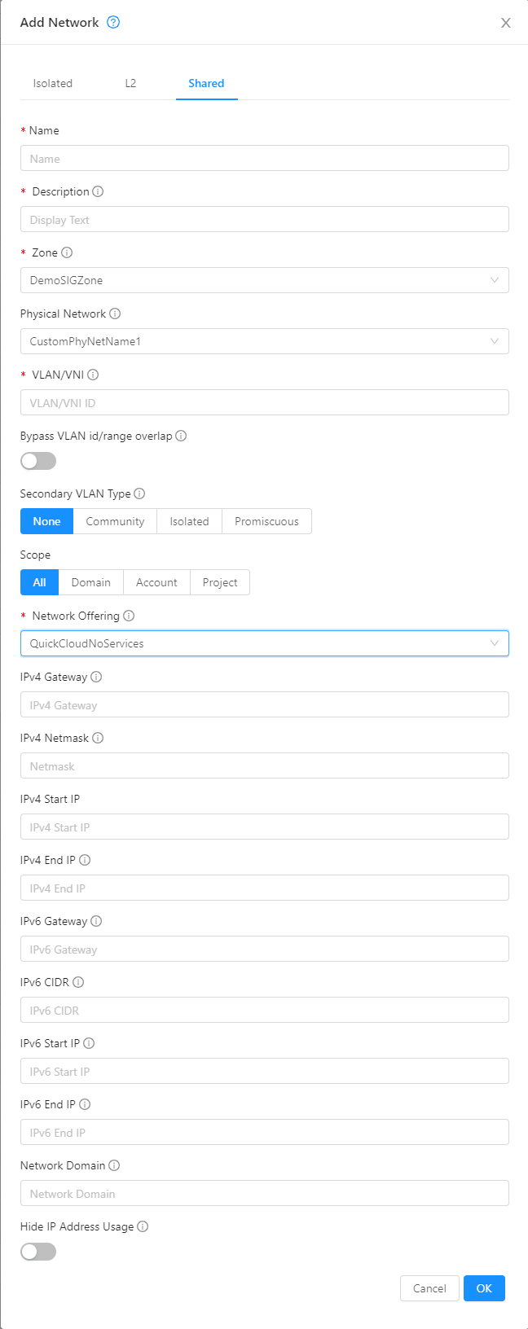
Task: Enable Bypass VLAN id/range overlap switch
Action: pyautogui.click(x=38, y=461)
